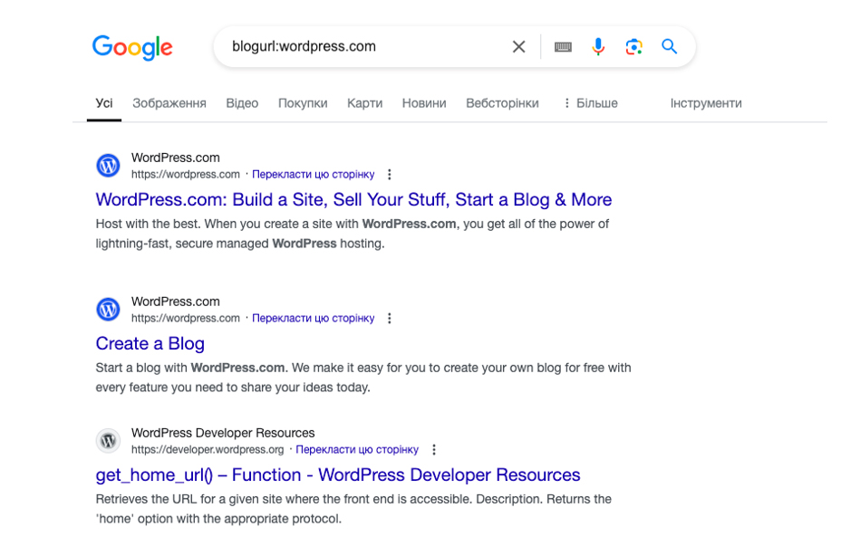
Task: Open the three-dot menu for the developer result
Action: [x=434, y=449]
